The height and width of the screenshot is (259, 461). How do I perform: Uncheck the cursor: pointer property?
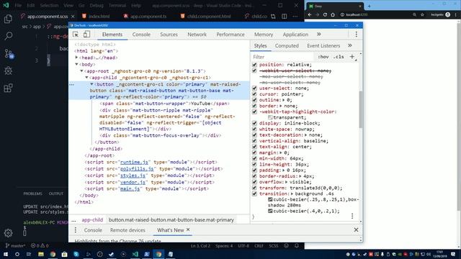coord(254,94)
